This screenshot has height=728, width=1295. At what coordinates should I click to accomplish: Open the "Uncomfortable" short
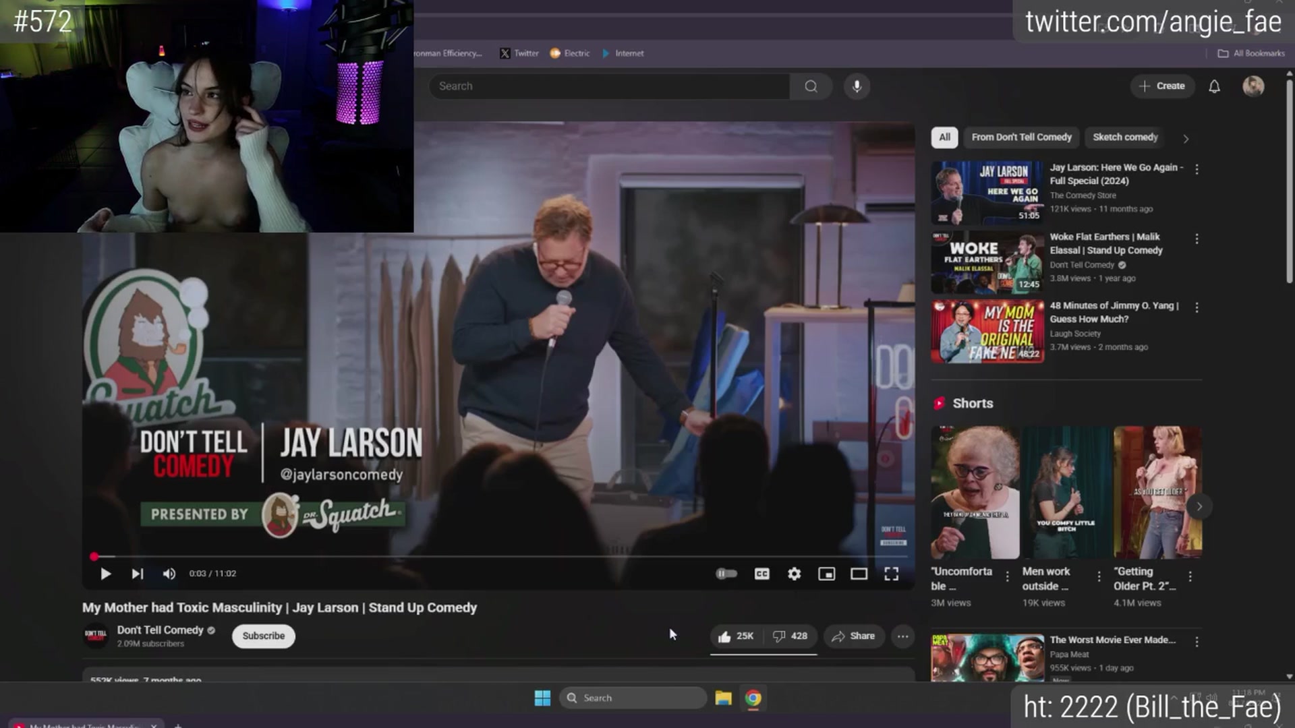click(x=975, y=492)
